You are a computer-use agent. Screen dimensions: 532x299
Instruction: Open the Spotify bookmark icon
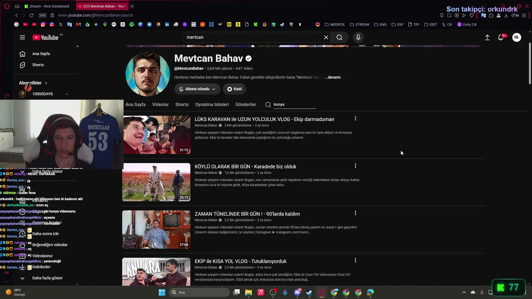131,25
